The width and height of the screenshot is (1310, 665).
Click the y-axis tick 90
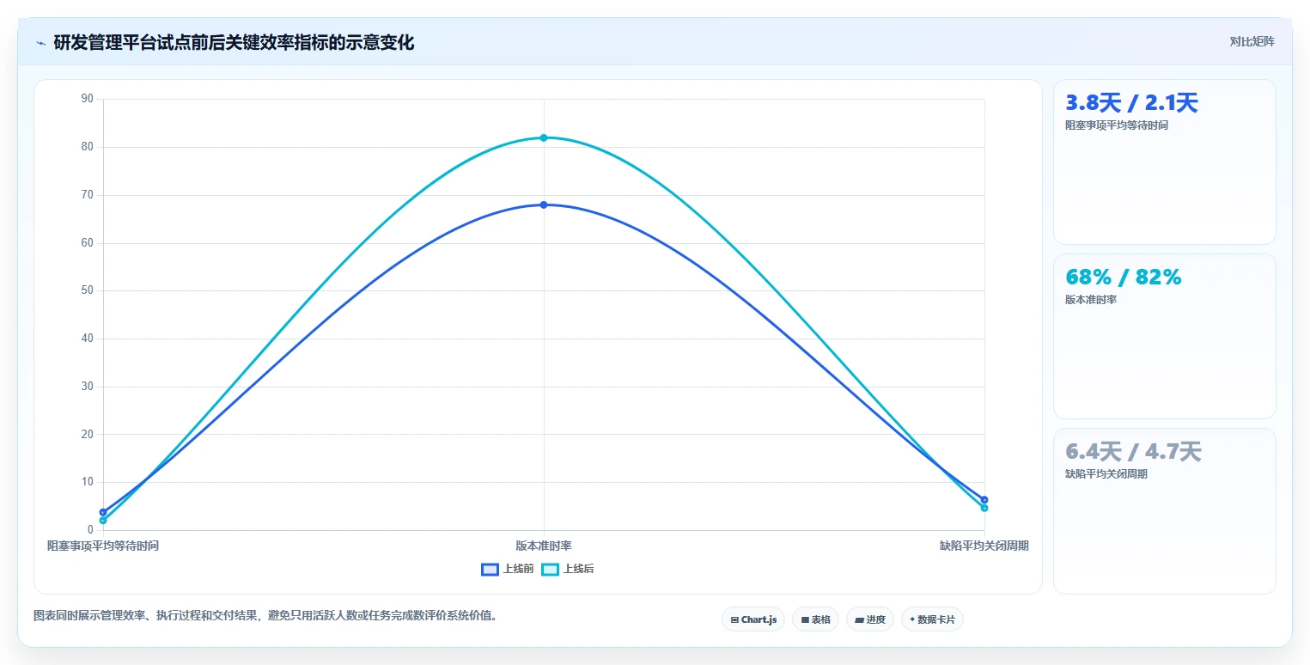pyautogui.click(x=87, y=99)
